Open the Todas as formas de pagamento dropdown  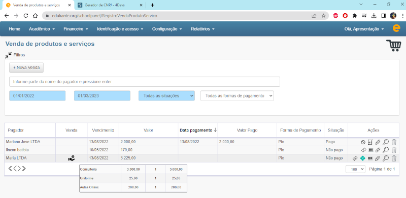coord(237,95)
